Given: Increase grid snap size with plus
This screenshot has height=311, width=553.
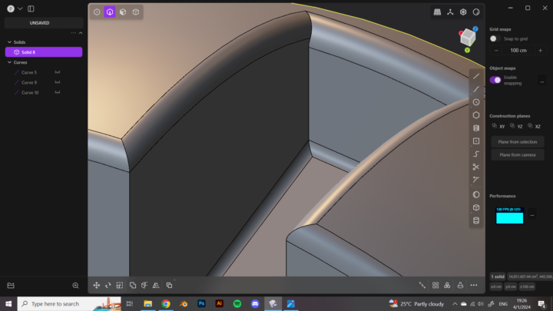Looking at the screenshot, I should (540, 50).
